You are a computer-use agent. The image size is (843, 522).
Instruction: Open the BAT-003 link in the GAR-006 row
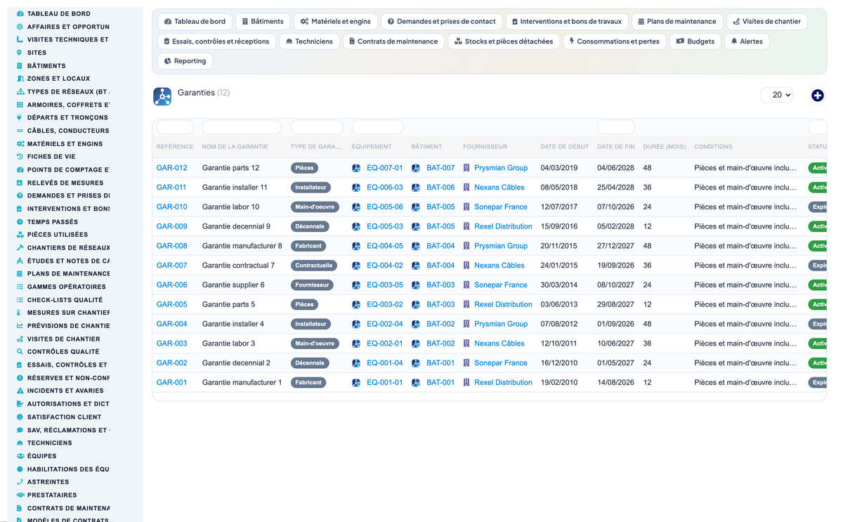point(440,285)
